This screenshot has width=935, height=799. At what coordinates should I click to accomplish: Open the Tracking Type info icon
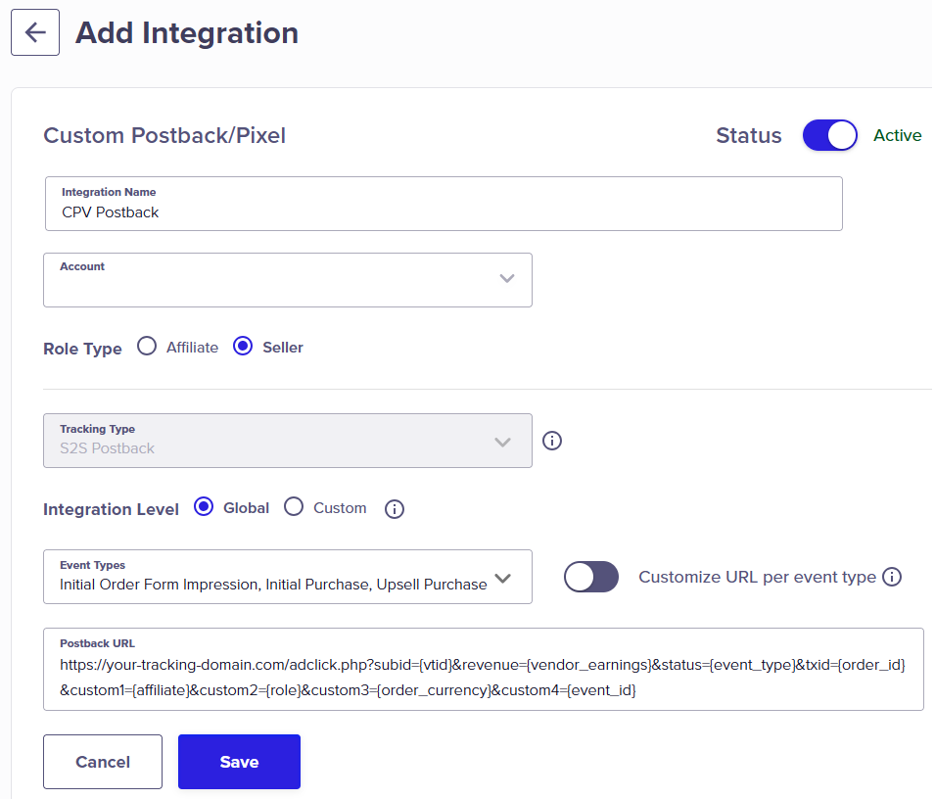click(551, 441)
